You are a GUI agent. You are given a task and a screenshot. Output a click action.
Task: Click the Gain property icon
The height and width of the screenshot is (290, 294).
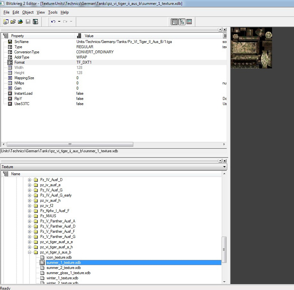10,88
